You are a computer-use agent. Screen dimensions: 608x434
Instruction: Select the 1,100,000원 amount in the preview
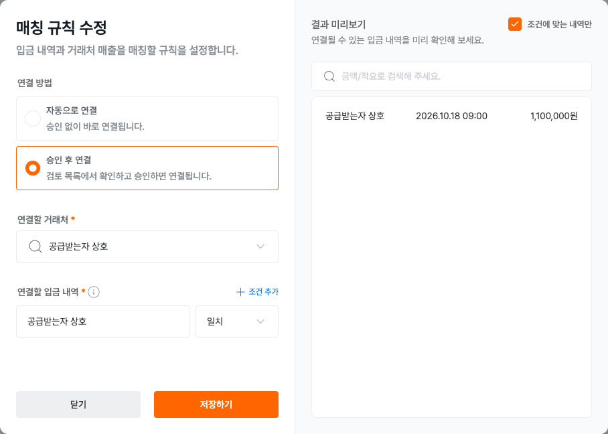coord(554,116)
